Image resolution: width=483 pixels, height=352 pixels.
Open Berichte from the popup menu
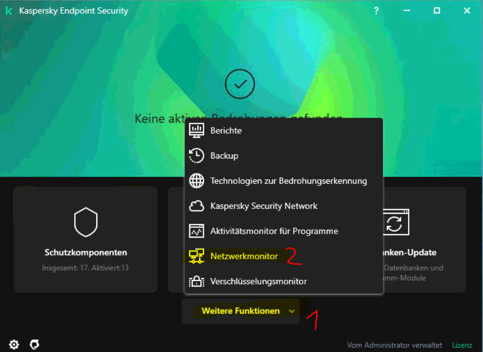284,130
